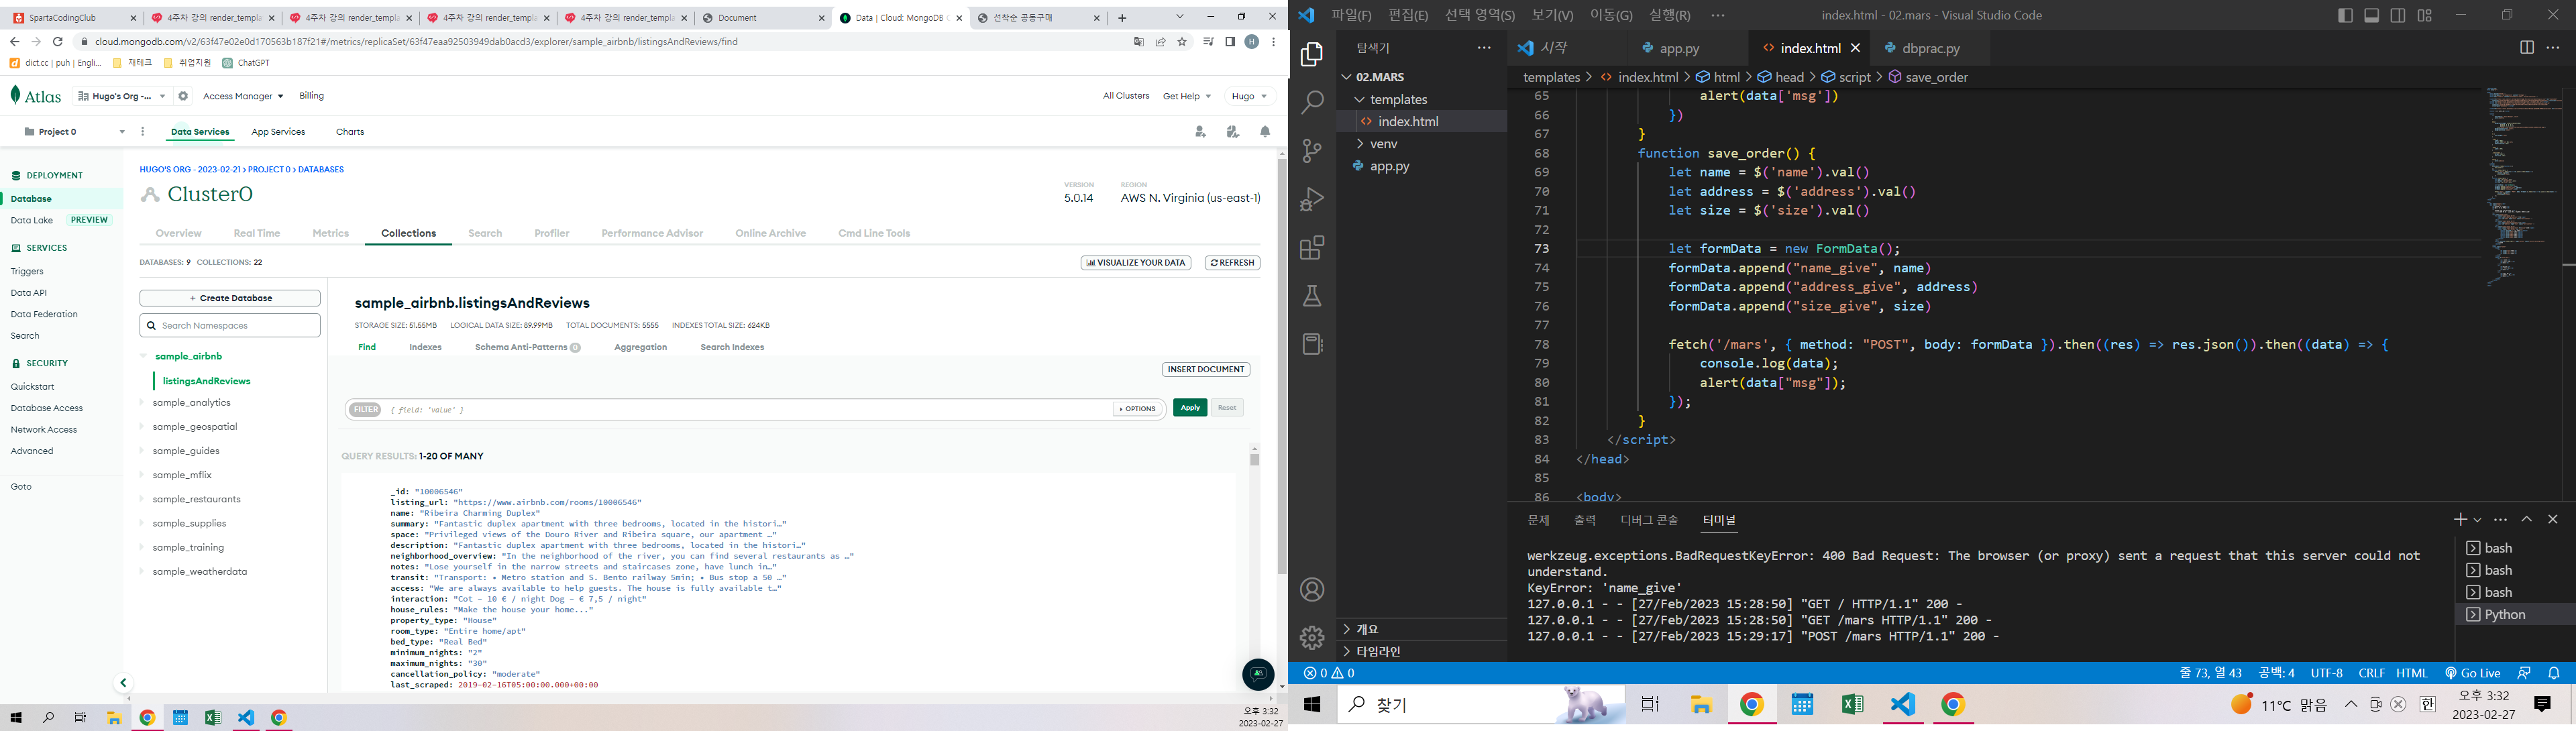The image size is (2576, 731).
Task: Toggle the Chrome side panel
Action: coord(1230,42)
